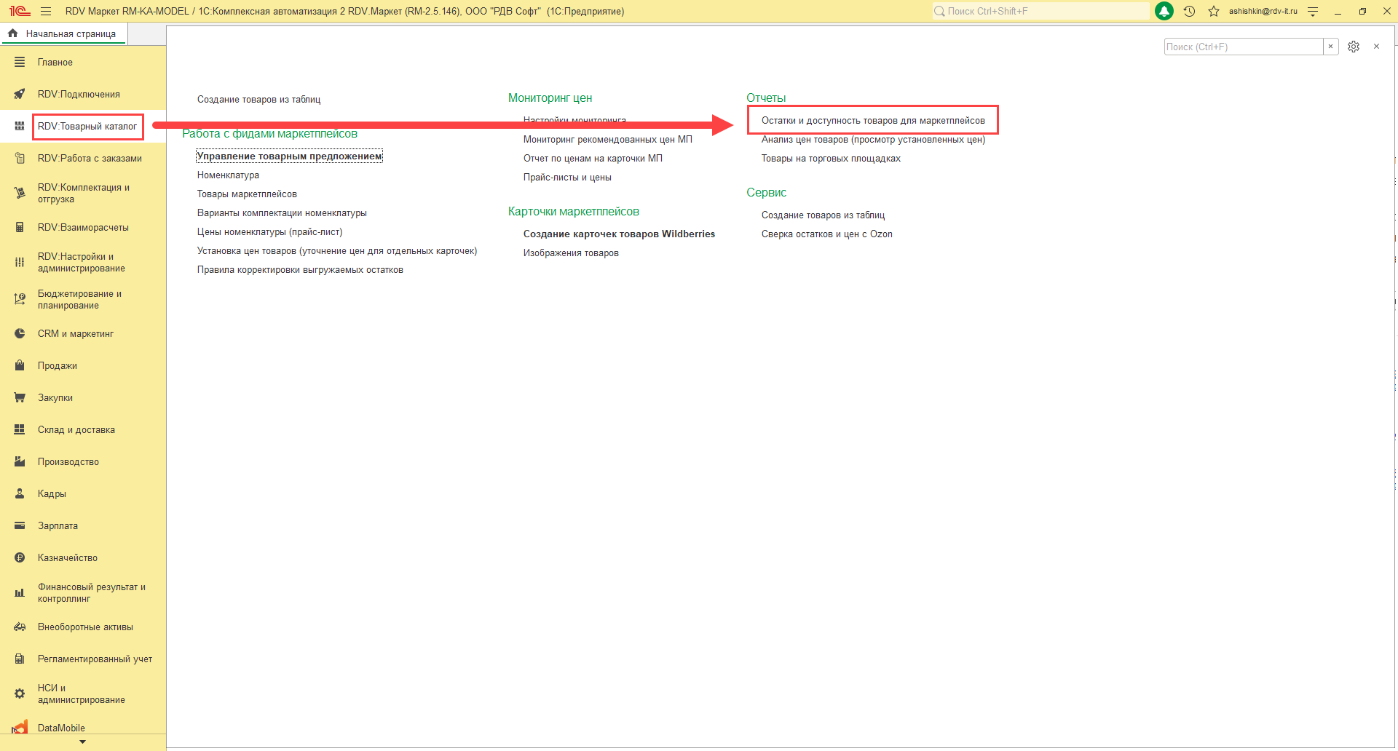Open Создание товаров из таблиц above the feeds section
This screenshot has height=751, width=1398.
(258, 100)
